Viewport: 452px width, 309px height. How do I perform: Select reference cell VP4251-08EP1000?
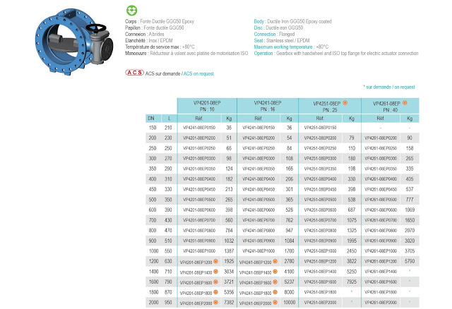coord(320,251)
